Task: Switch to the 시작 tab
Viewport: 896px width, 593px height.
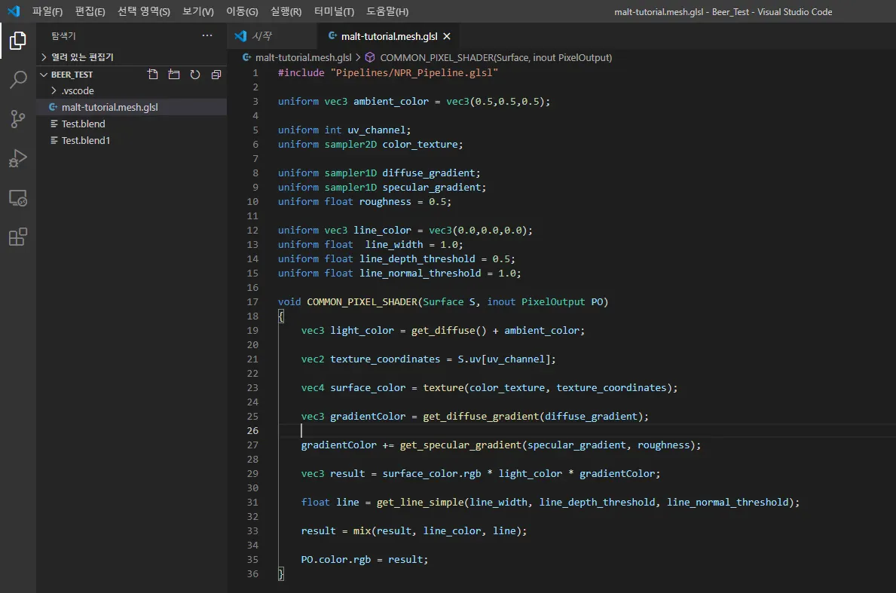Action: point(261,36)
